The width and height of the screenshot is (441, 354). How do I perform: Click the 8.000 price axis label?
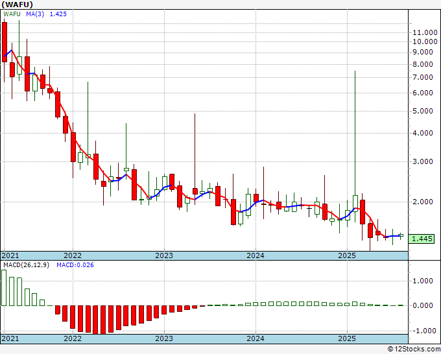pyautogui.click(x=422, y=64)
